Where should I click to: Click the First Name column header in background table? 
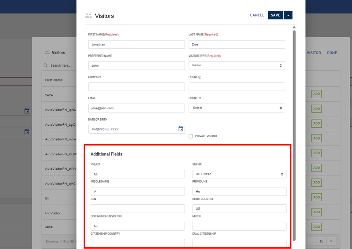[54, 80]
